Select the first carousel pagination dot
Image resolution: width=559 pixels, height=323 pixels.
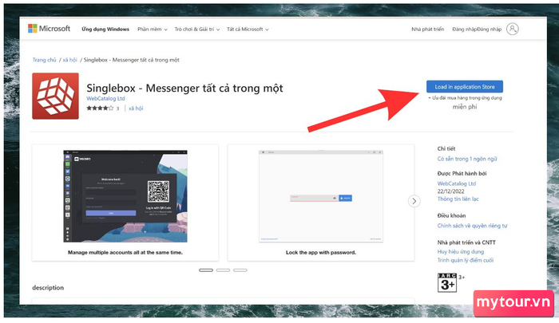click(206, 270)
